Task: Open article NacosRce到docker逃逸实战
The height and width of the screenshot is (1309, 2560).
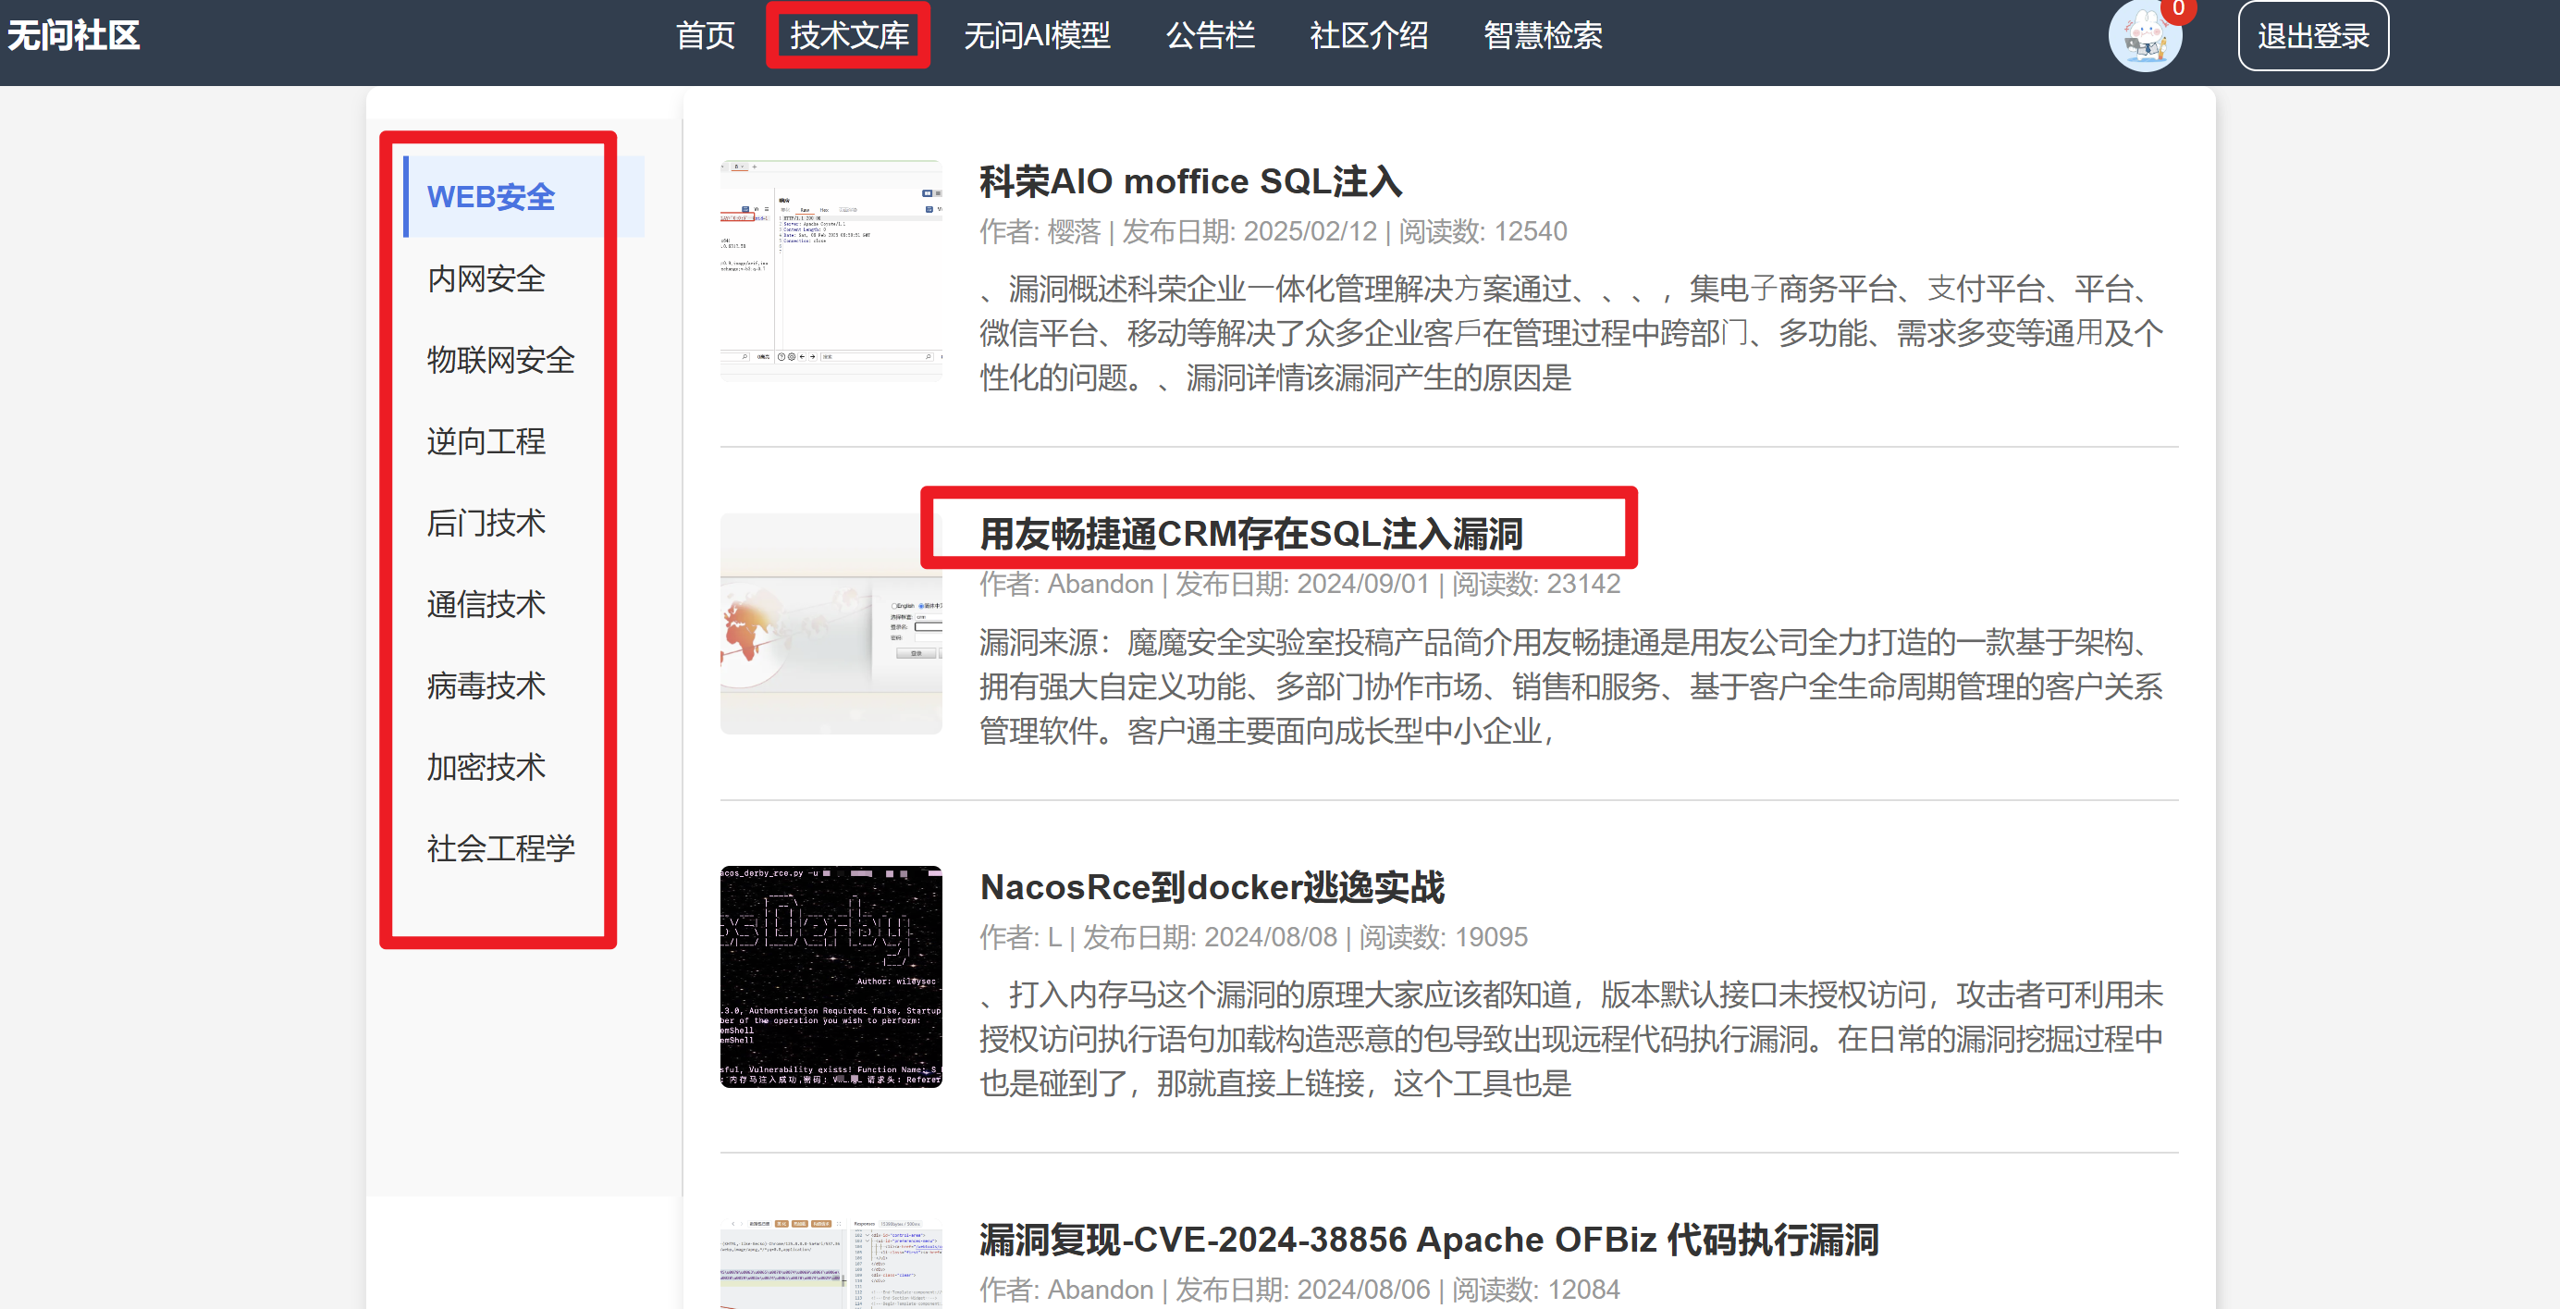Action: click(1212, 887)
